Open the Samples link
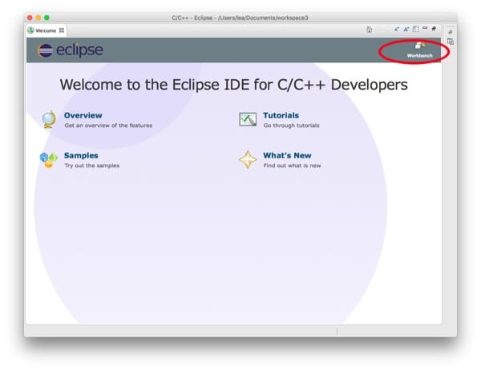Viewport: 481px width, 371px height. [x=81, y=155]
